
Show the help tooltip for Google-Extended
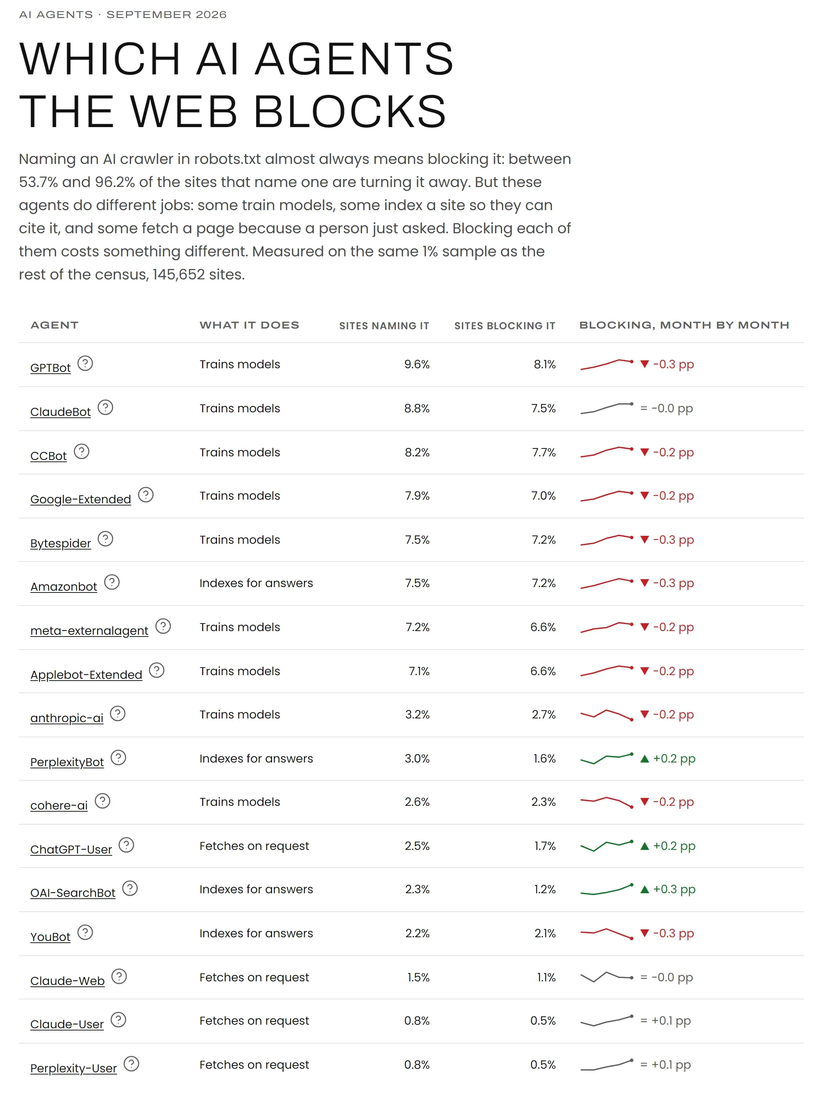(x=146, y=495)
